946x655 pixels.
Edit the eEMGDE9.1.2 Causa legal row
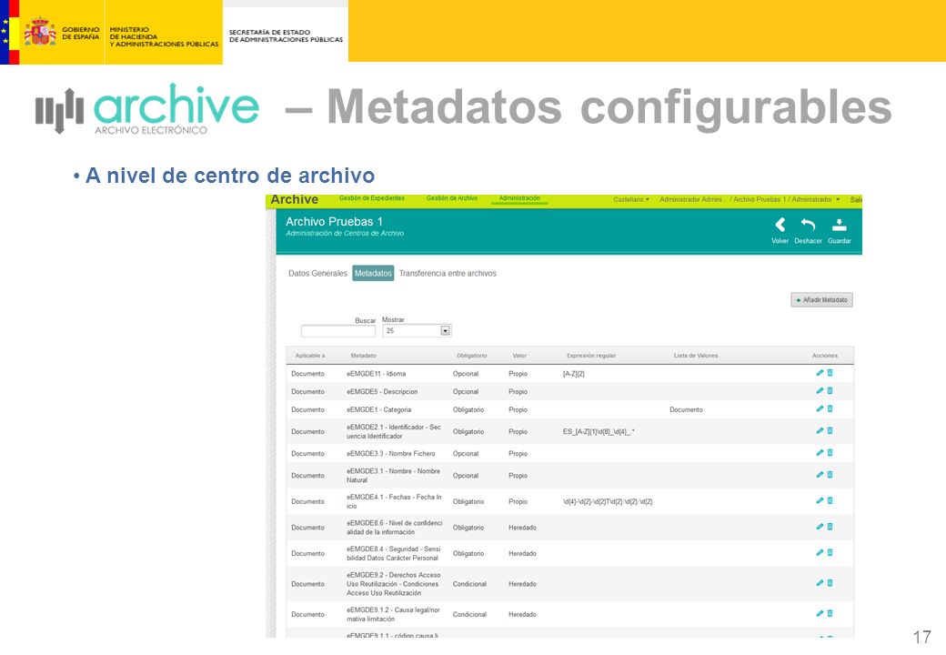tap(820, 613)
